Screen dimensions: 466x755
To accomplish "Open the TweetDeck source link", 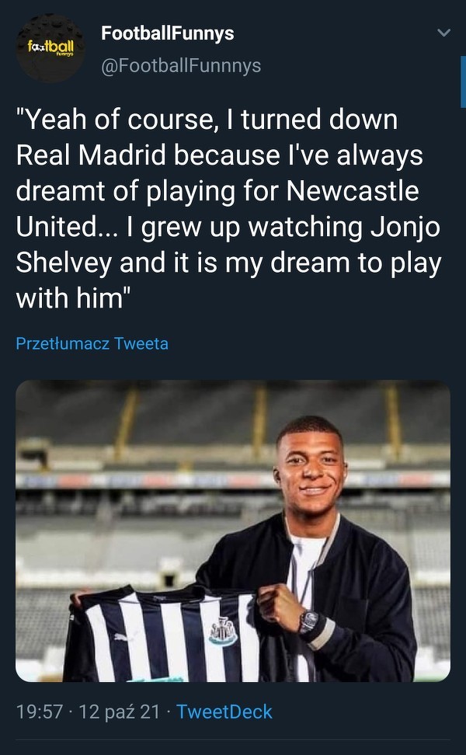I will 224,712.
